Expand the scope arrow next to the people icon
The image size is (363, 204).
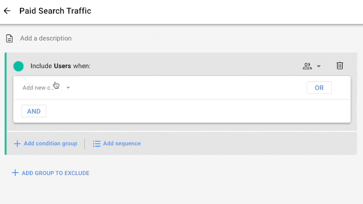pos(319,66)
